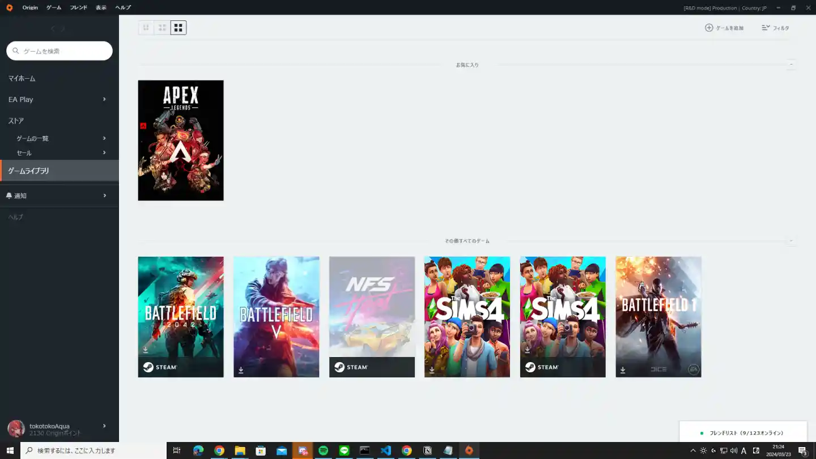Click the Steam badge on the Battlefield 2042 tile
816x459 pixels.
coord(160,367)
